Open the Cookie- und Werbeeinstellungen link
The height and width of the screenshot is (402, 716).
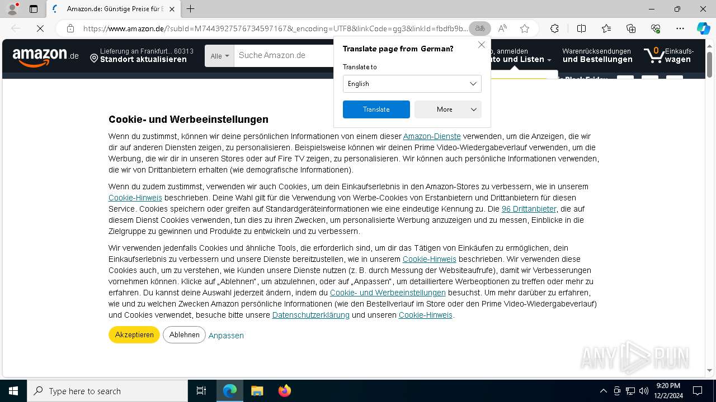click(388, 293)
